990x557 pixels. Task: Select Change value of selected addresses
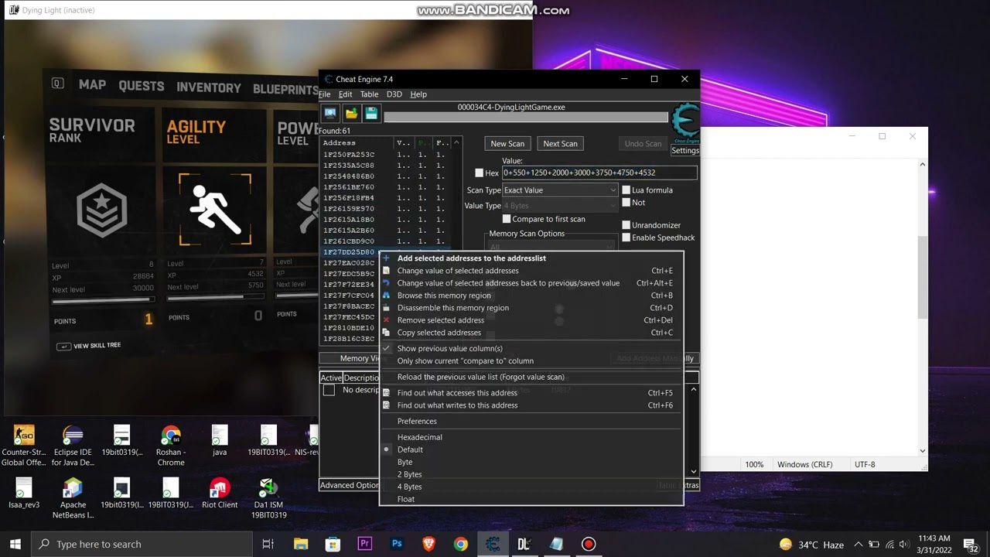pos(531,271)
